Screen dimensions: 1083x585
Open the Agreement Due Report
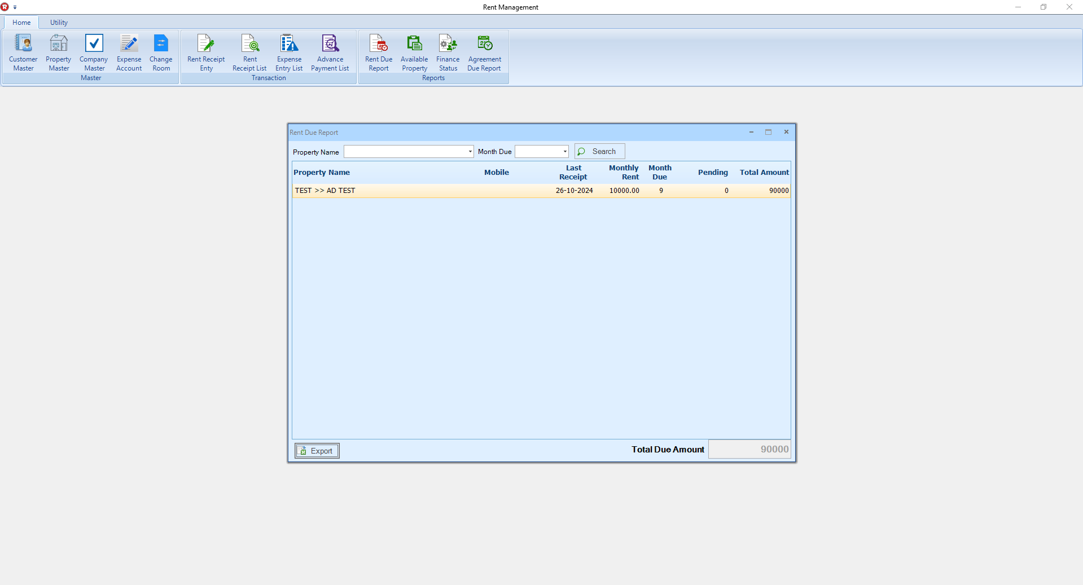pos(484,52)
